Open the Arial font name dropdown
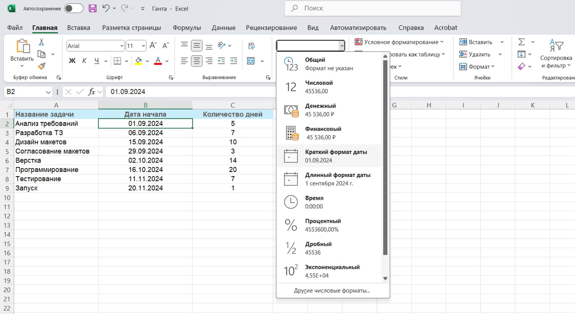575x314 pixels. [x=122, y=46]
